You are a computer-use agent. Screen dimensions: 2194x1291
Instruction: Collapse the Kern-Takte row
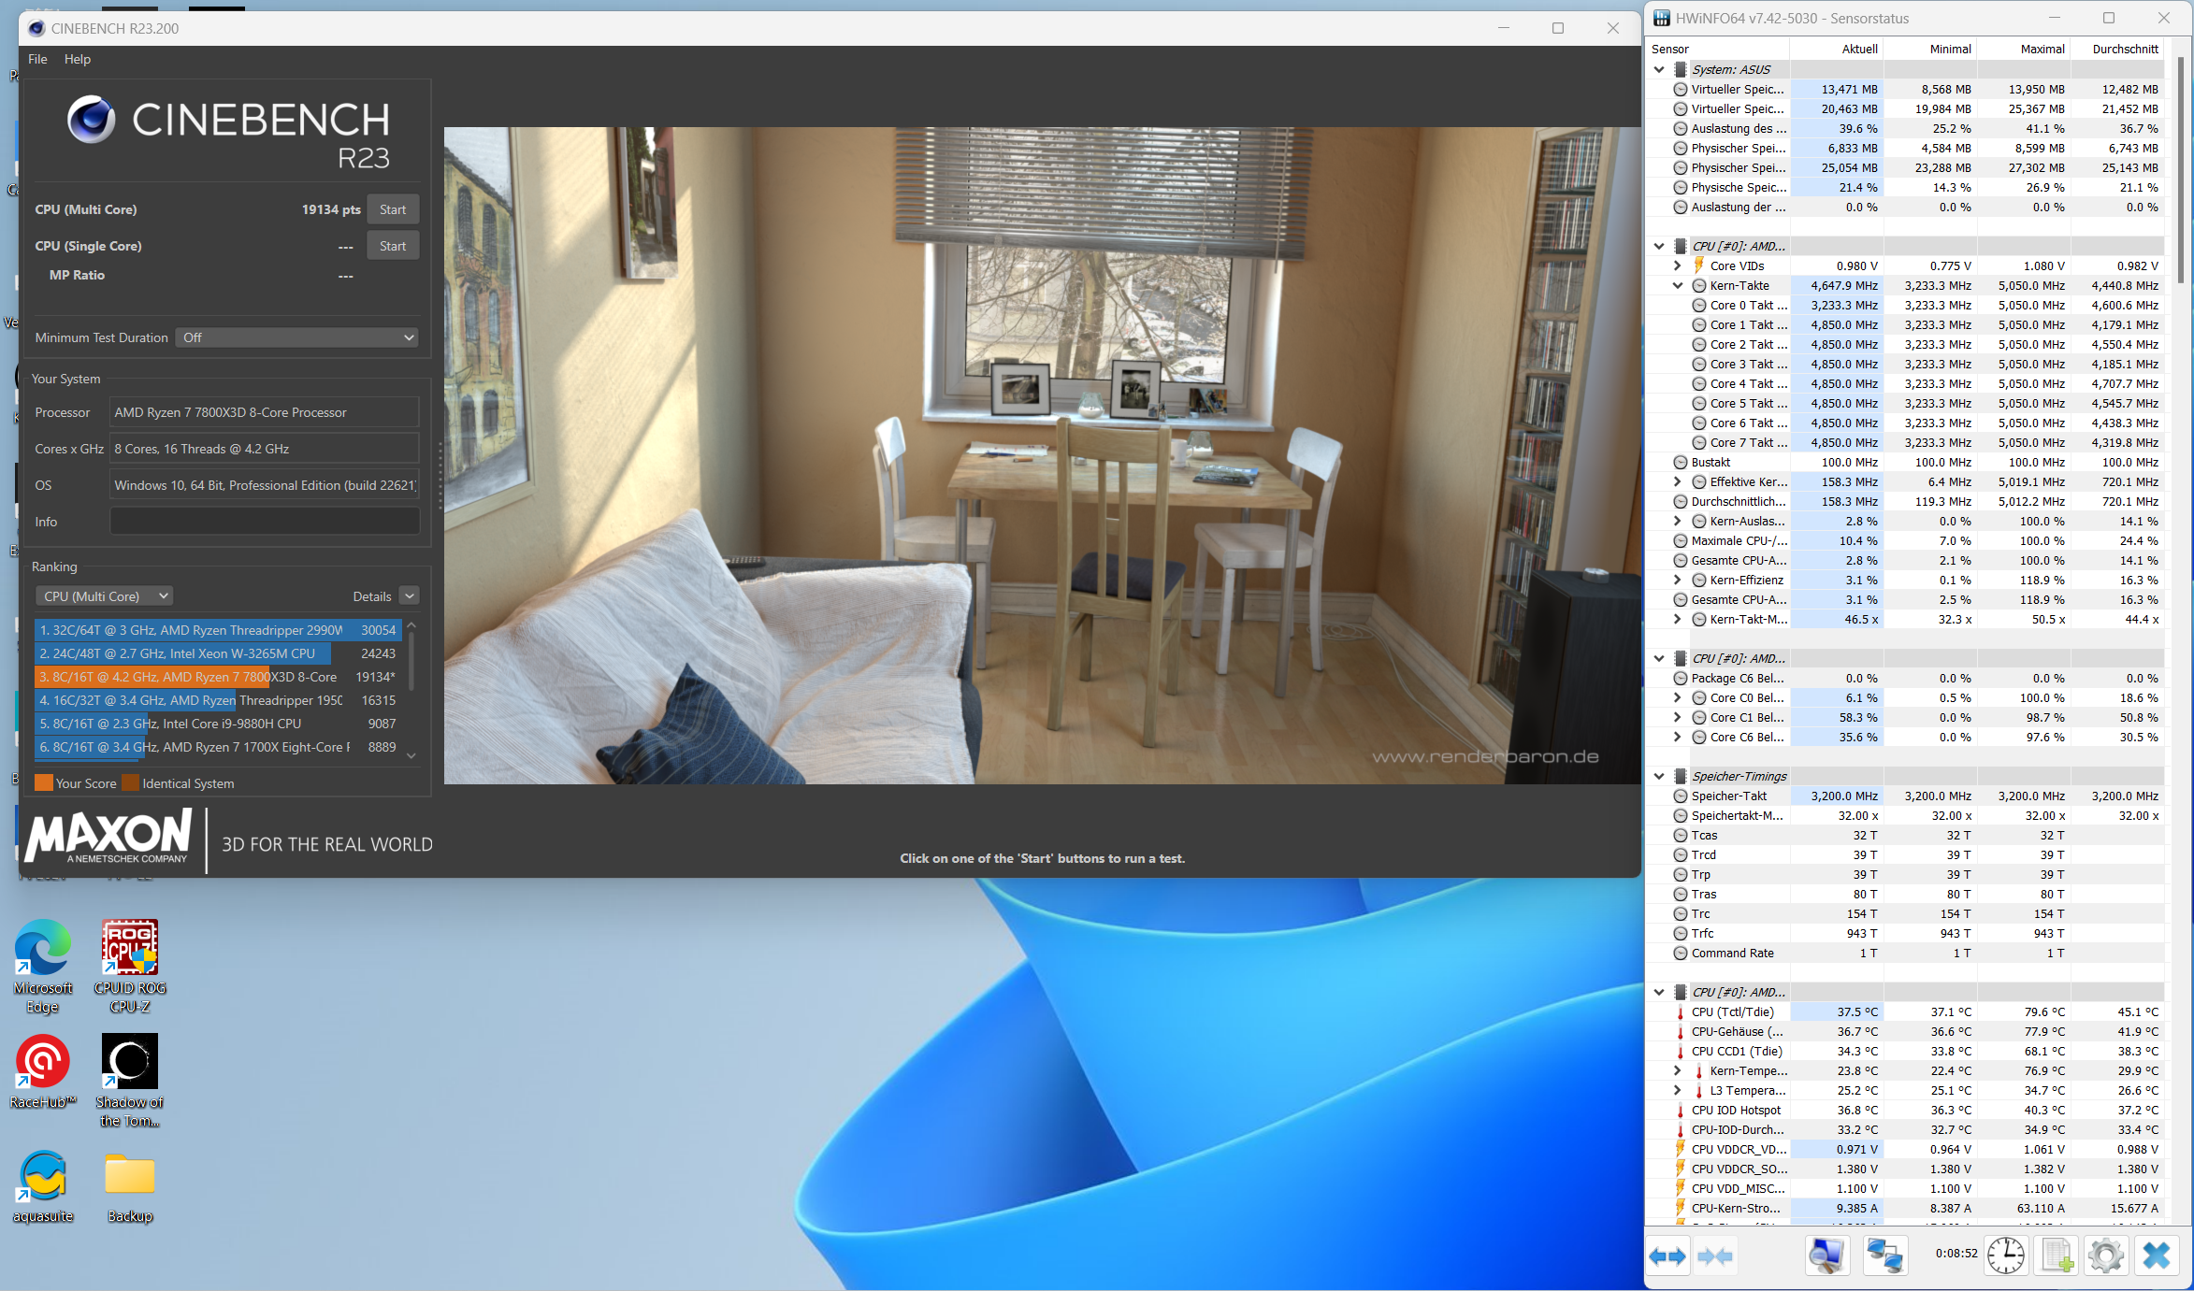pos(1678,285)
